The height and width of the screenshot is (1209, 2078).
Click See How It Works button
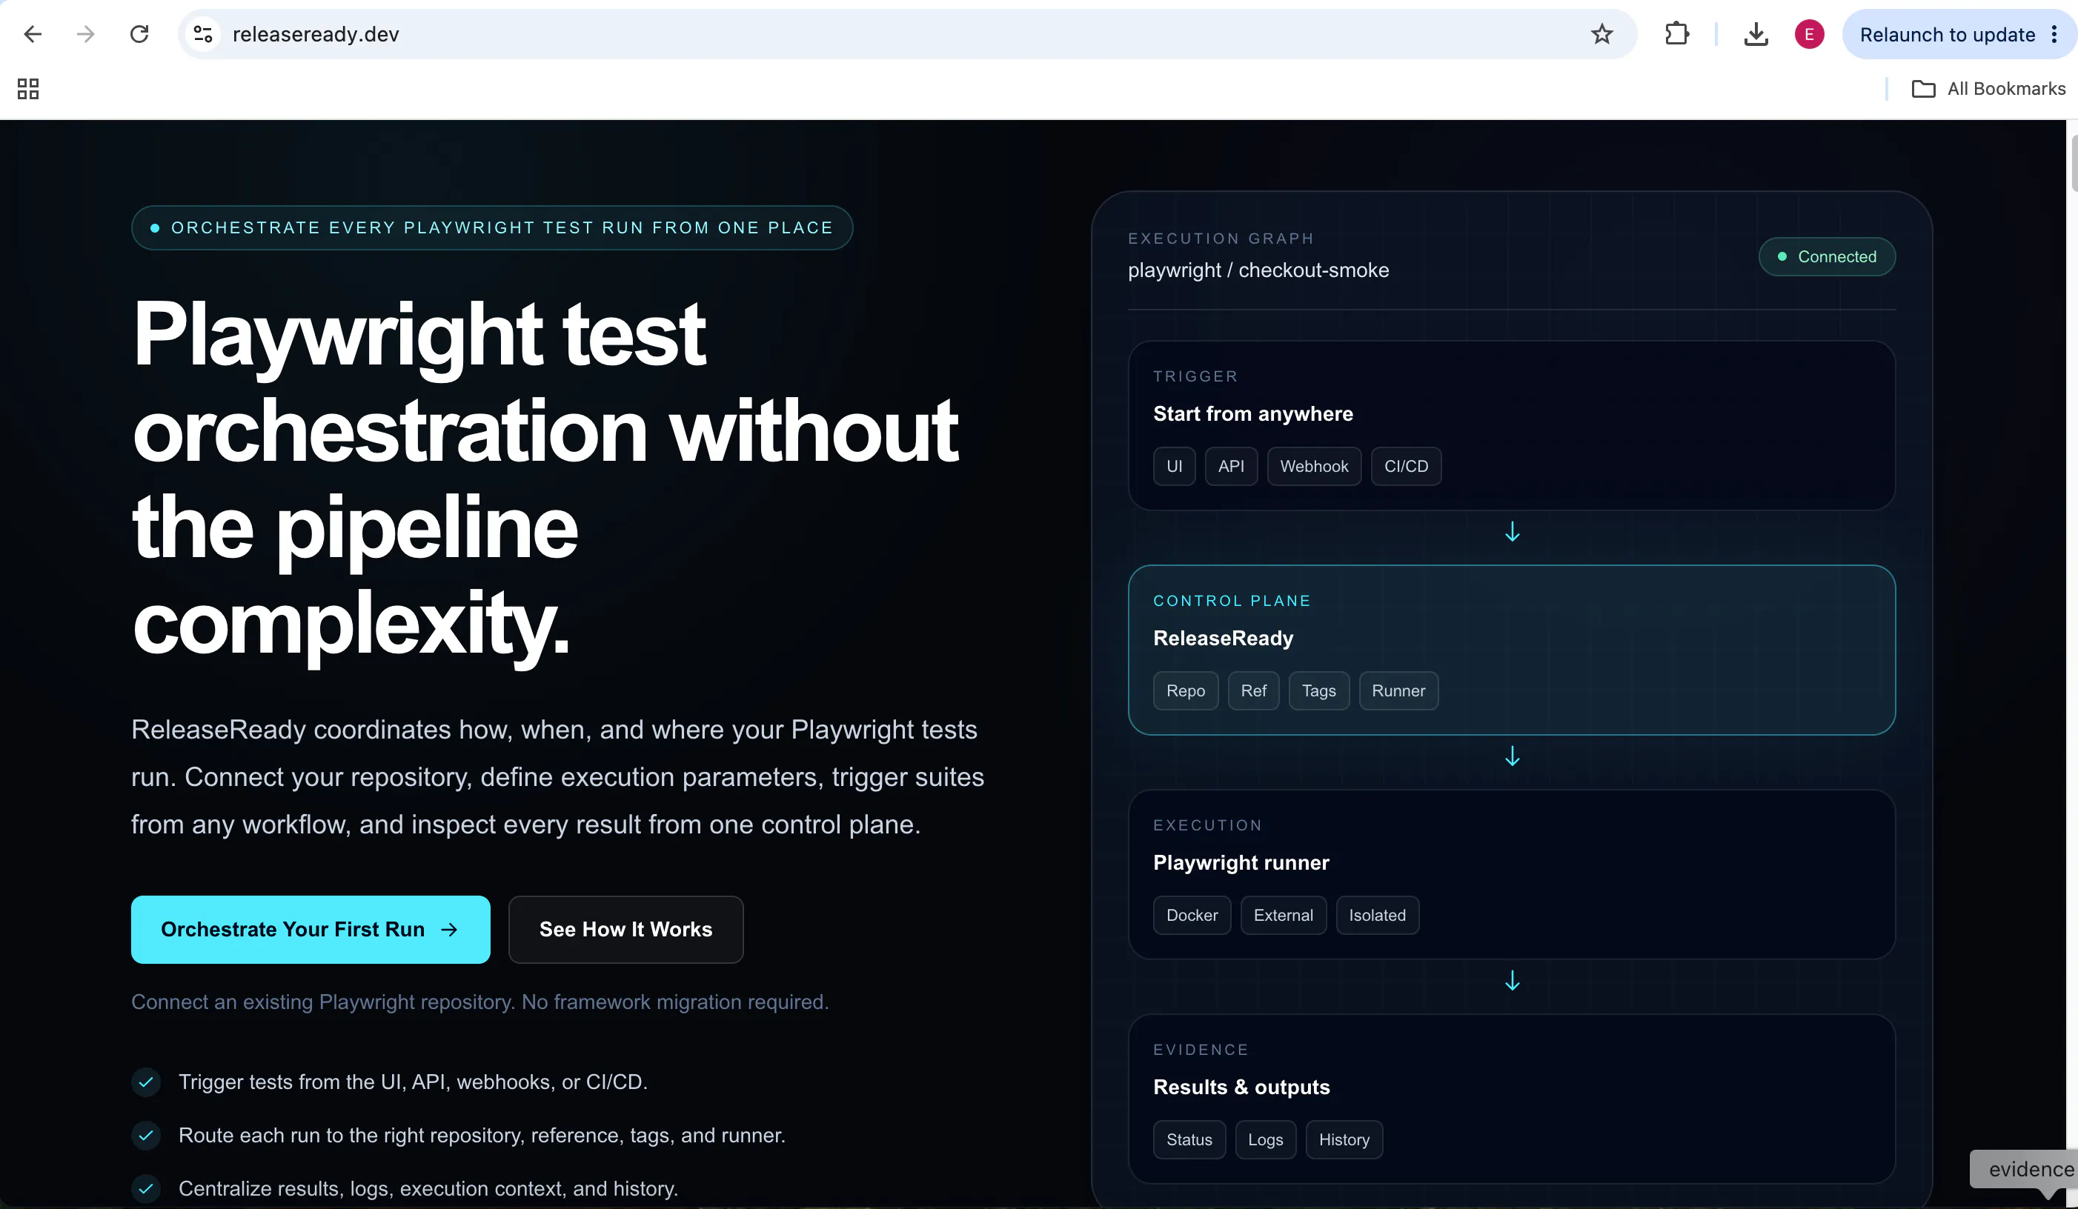626,930
